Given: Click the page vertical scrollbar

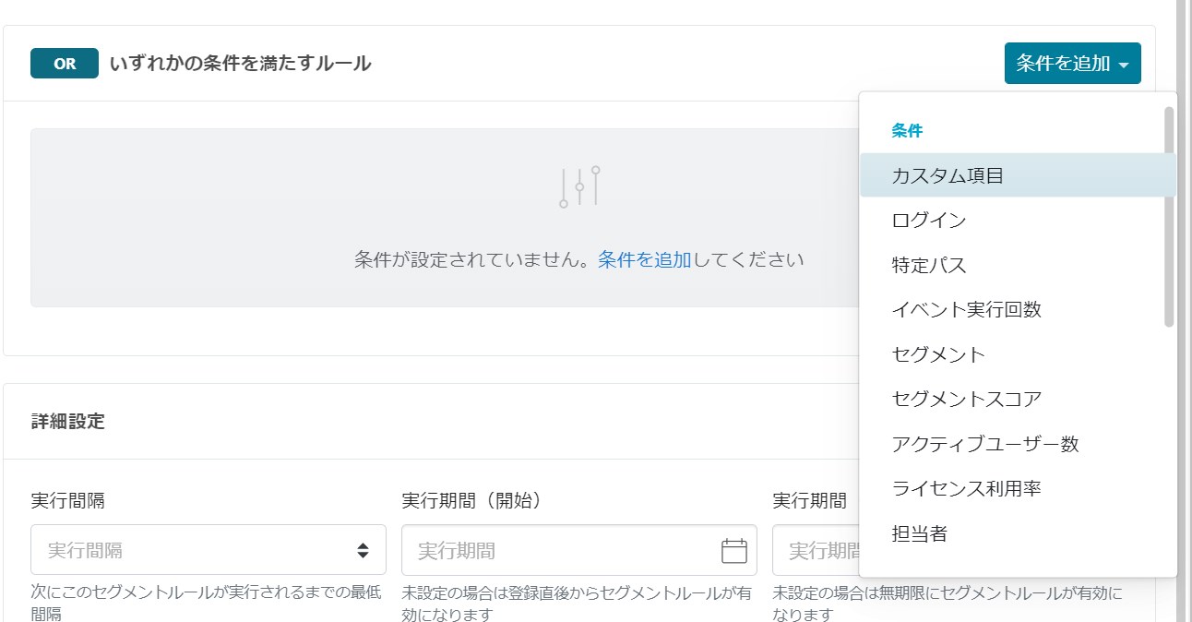Looking at the screenshot, I should coord(1182,311).
